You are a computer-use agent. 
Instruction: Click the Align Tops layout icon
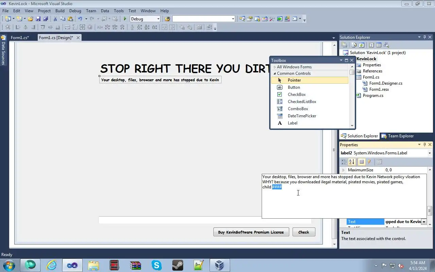43,27
